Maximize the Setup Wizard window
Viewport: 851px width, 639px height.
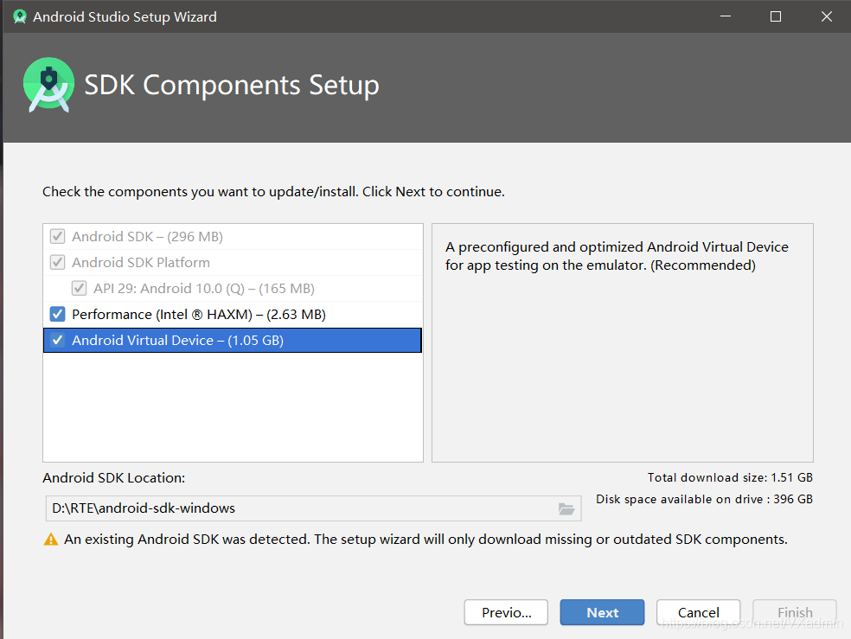click(776, 16)
